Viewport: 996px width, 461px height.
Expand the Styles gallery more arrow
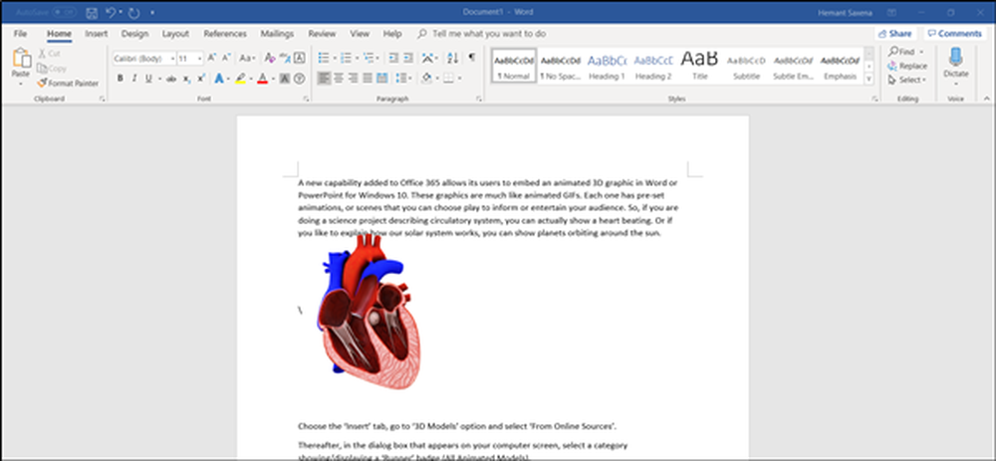(x=871, y=80)
